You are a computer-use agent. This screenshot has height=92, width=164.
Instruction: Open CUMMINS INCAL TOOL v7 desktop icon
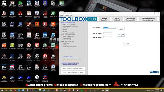coord(37,57)
